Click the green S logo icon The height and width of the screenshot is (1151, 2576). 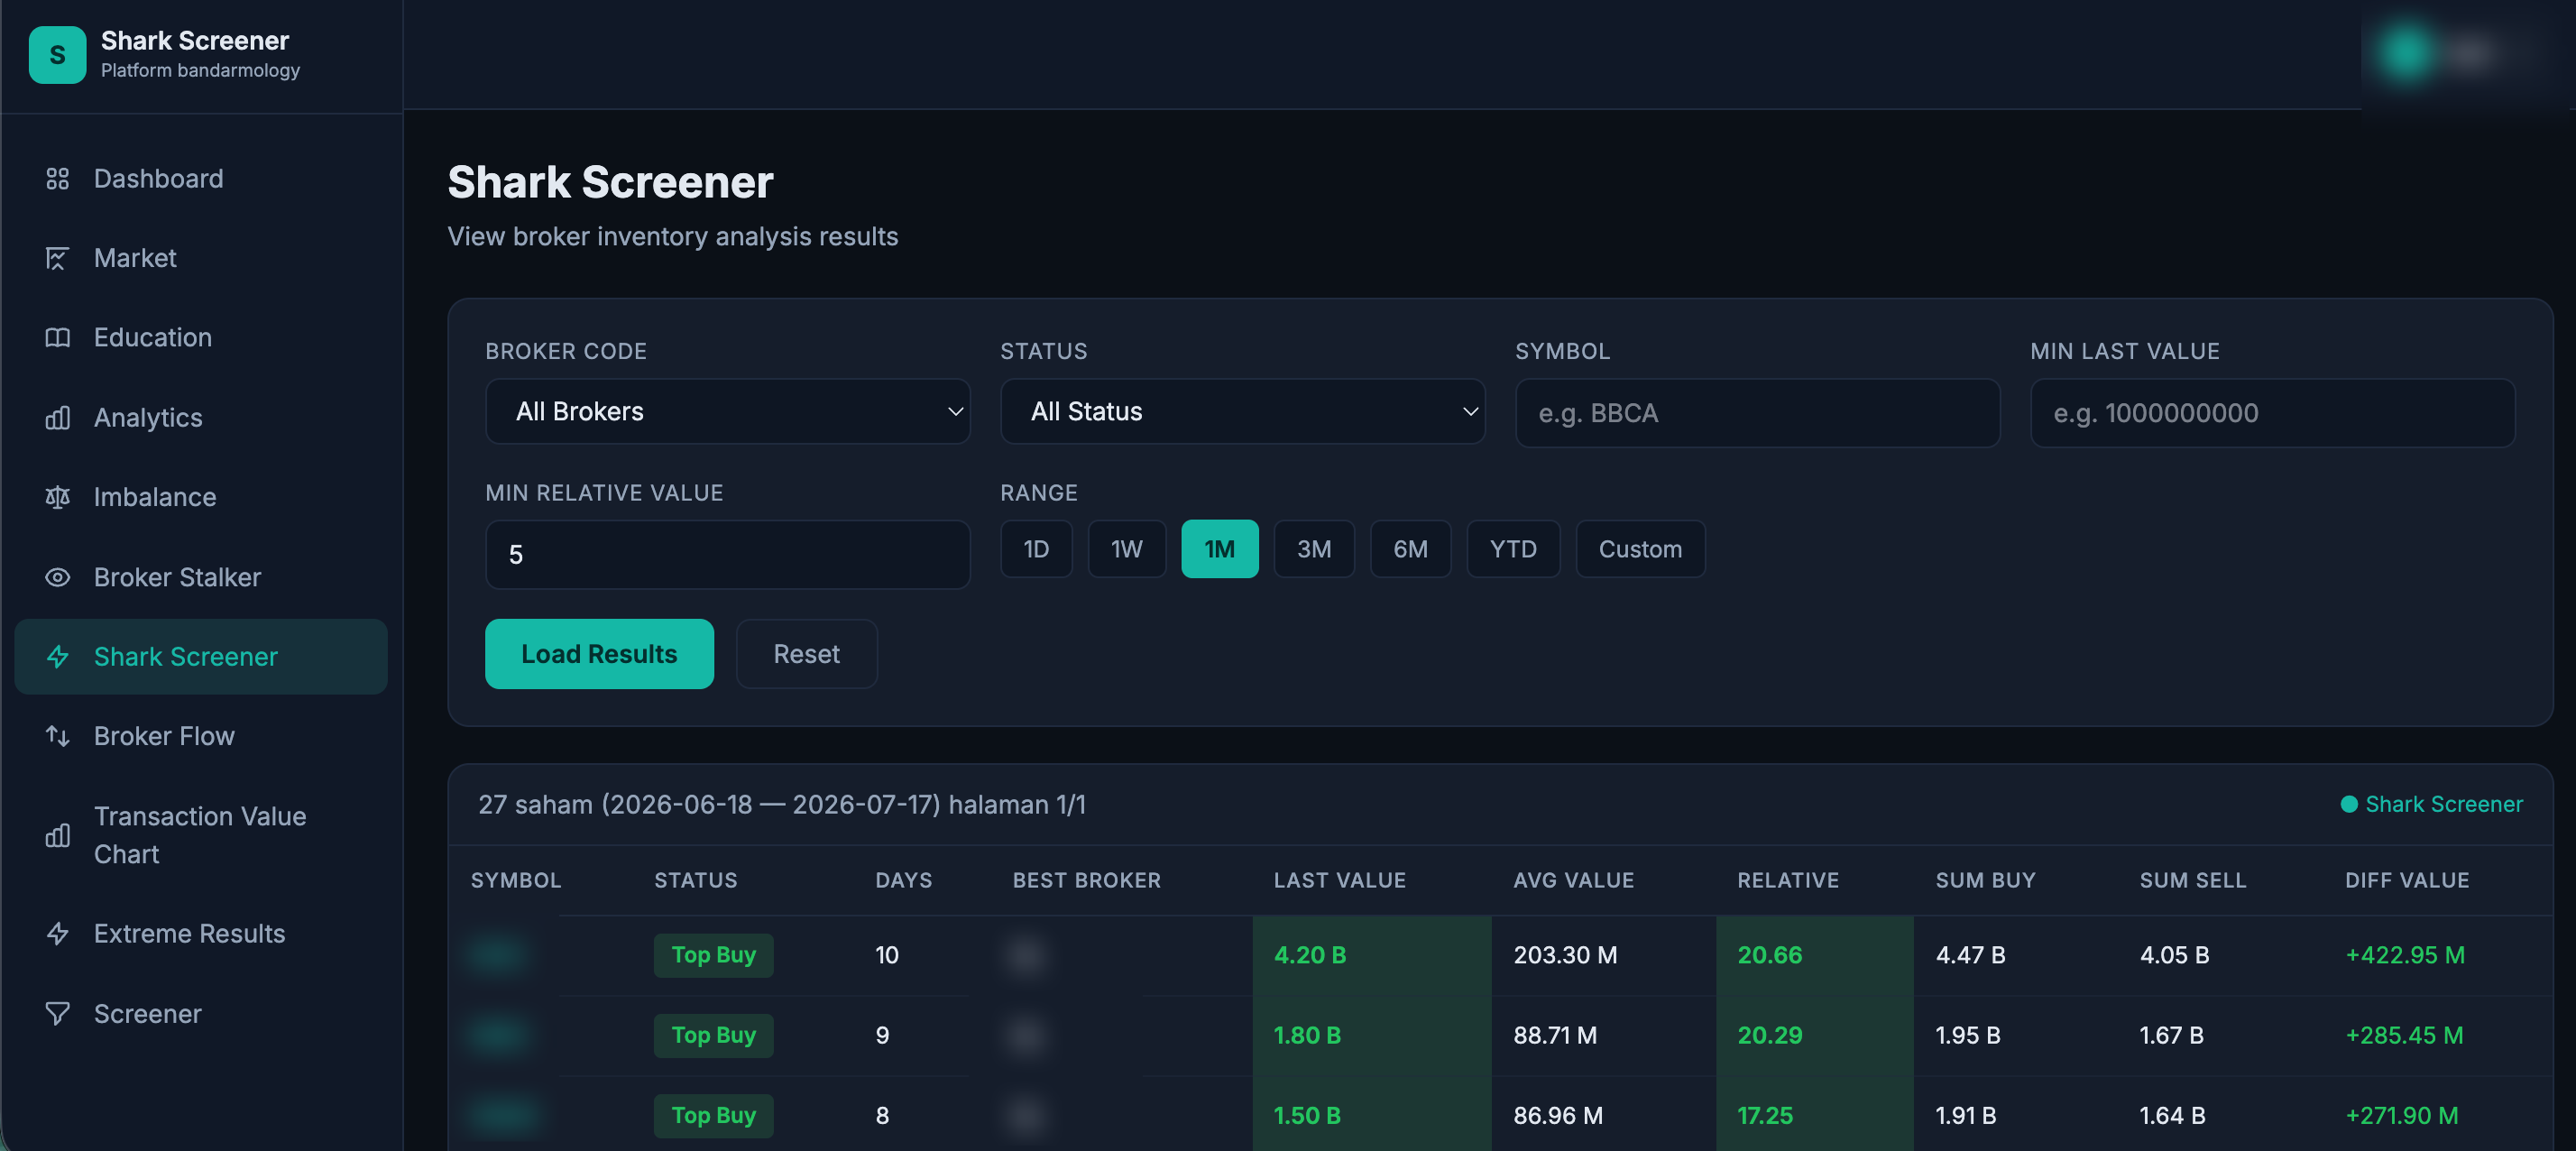pos(57,55)
